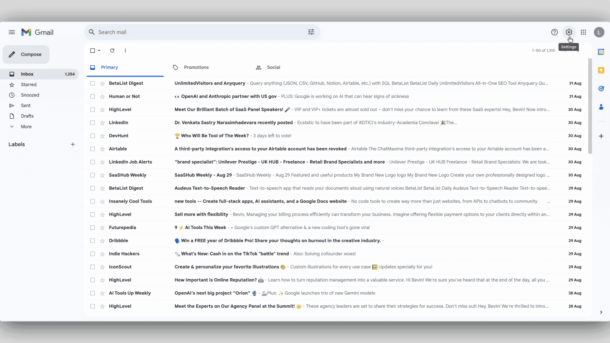
Task: Open the More options three-dot menu
Action: click(x=125, y=50)
